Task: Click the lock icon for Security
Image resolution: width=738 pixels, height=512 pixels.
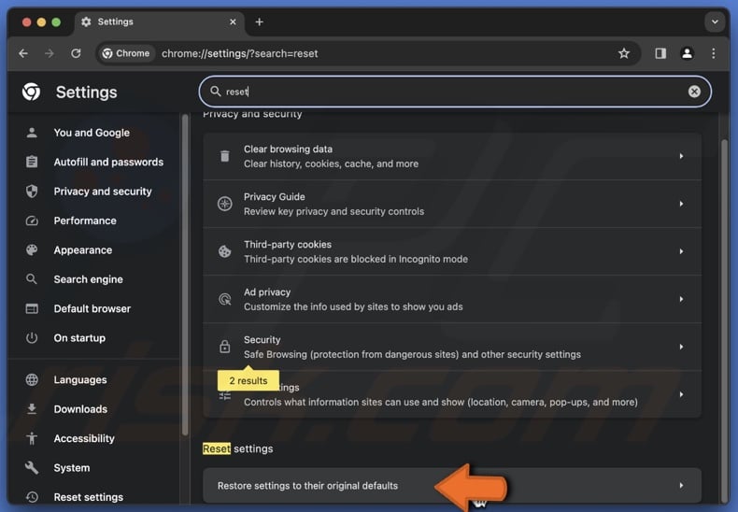Action: (225, 347)
